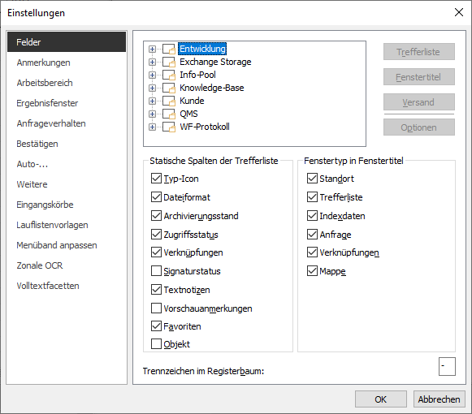This screenshot has height=414, width=472.
Task: Toggle Trefferliste in Fenstertyp group
Action: 312,197
